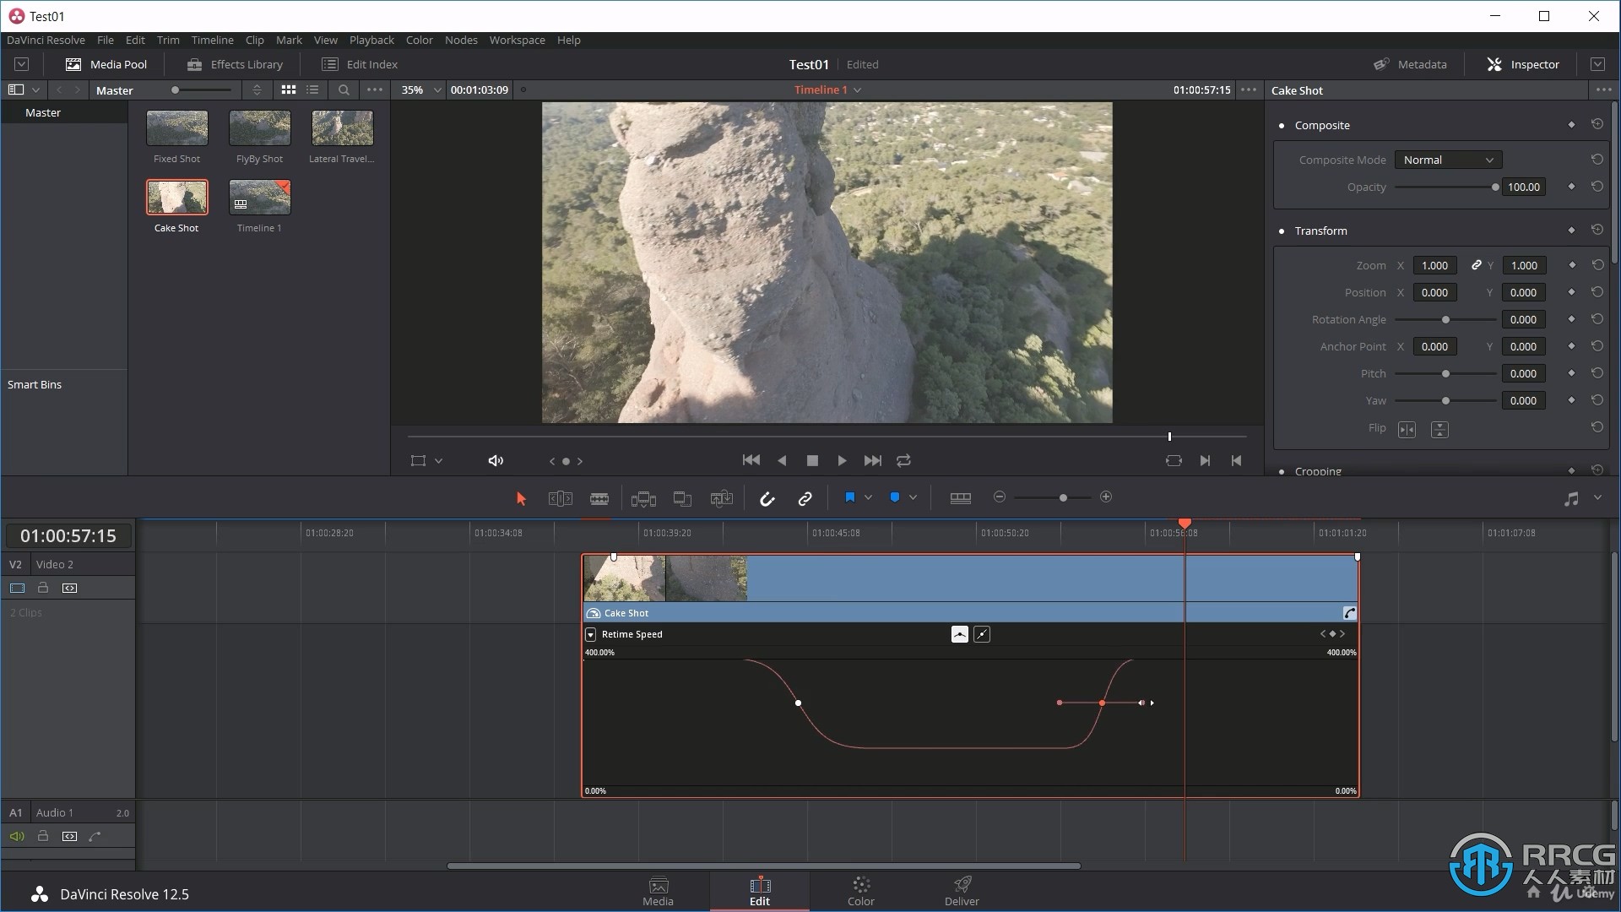
Task: Open viewer zoom 35% dropdown
Action: pyautogui.click(x=420, y=90)
